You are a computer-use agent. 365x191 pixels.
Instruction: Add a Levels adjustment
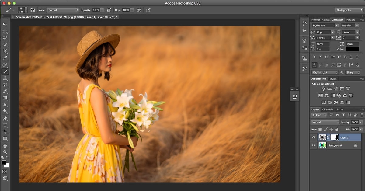pyautogui.click(x=330, y=89)
